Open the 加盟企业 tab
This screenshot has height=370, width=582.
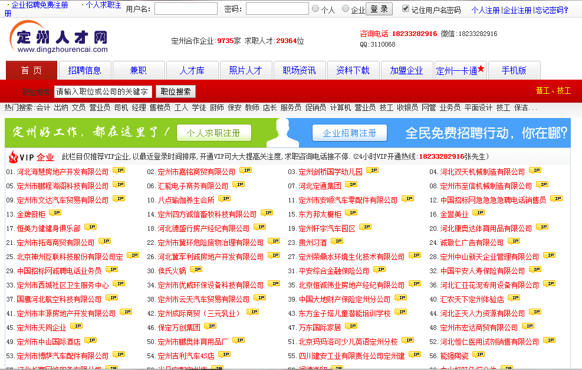point(406,70)
